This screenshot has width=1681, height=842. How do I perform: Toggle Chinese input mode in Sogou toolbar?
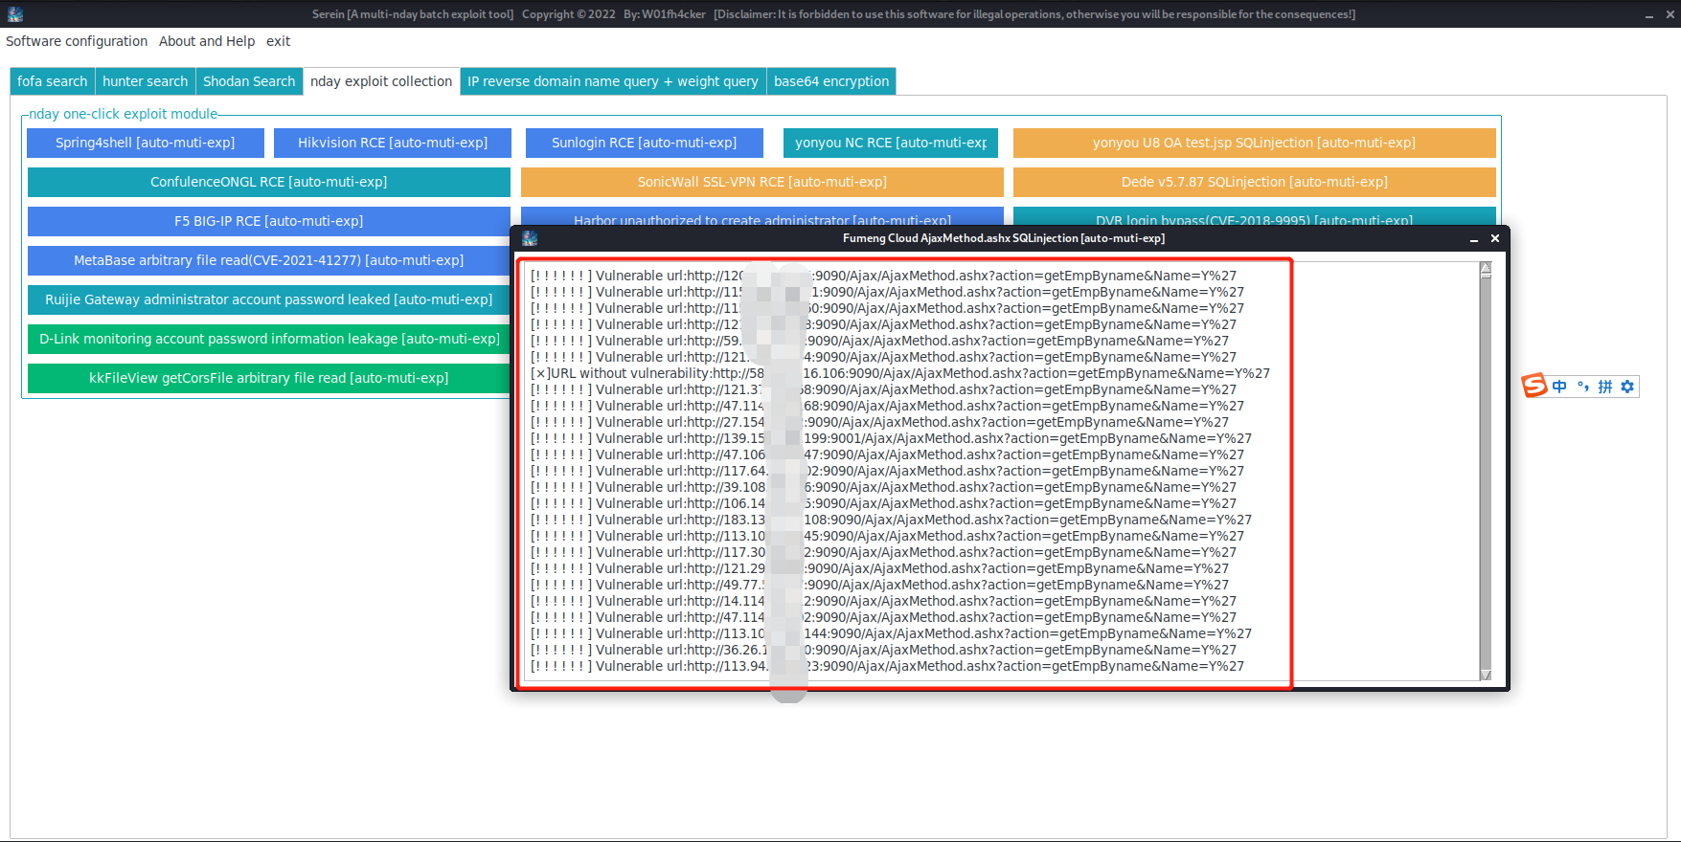[x=1559, y=387]
